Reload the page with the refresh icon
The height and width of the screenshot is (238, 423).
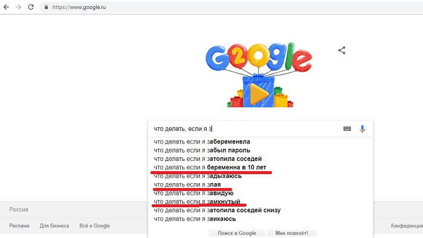[x=31, y=7]
